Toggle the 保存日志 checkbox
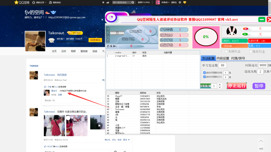271x152 pixels. tap(250, 51)
